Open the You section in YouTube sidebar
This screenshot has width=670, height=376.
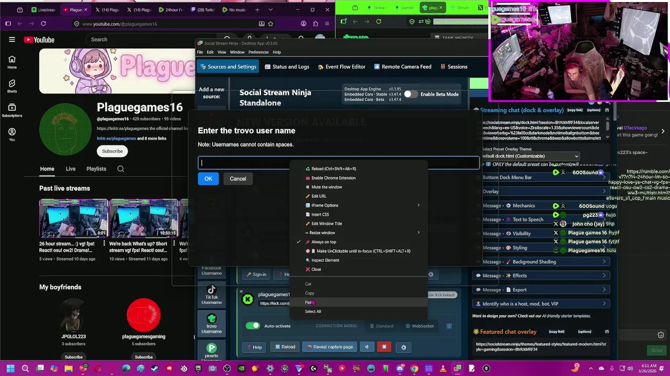point(12,135)
